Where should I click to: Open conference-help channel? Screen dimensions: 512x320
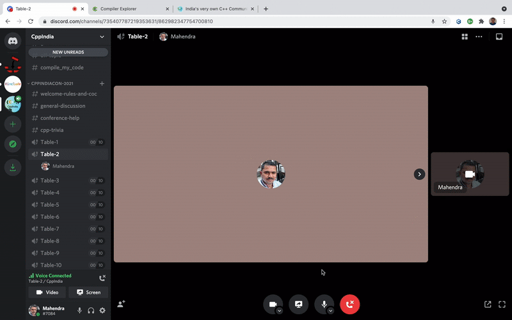(x=68, y=118)
